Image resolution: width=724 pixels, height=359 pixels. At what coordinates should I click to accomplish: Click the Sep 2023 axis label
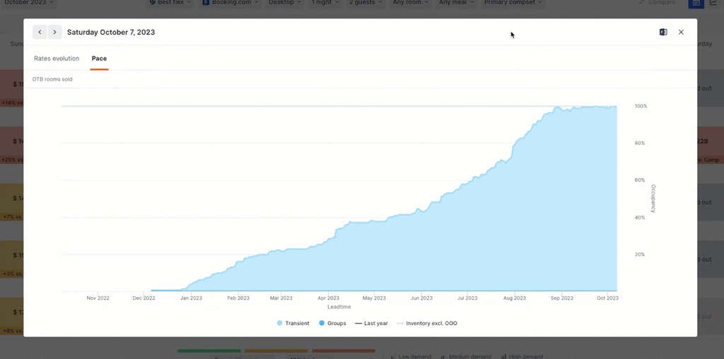561,298
